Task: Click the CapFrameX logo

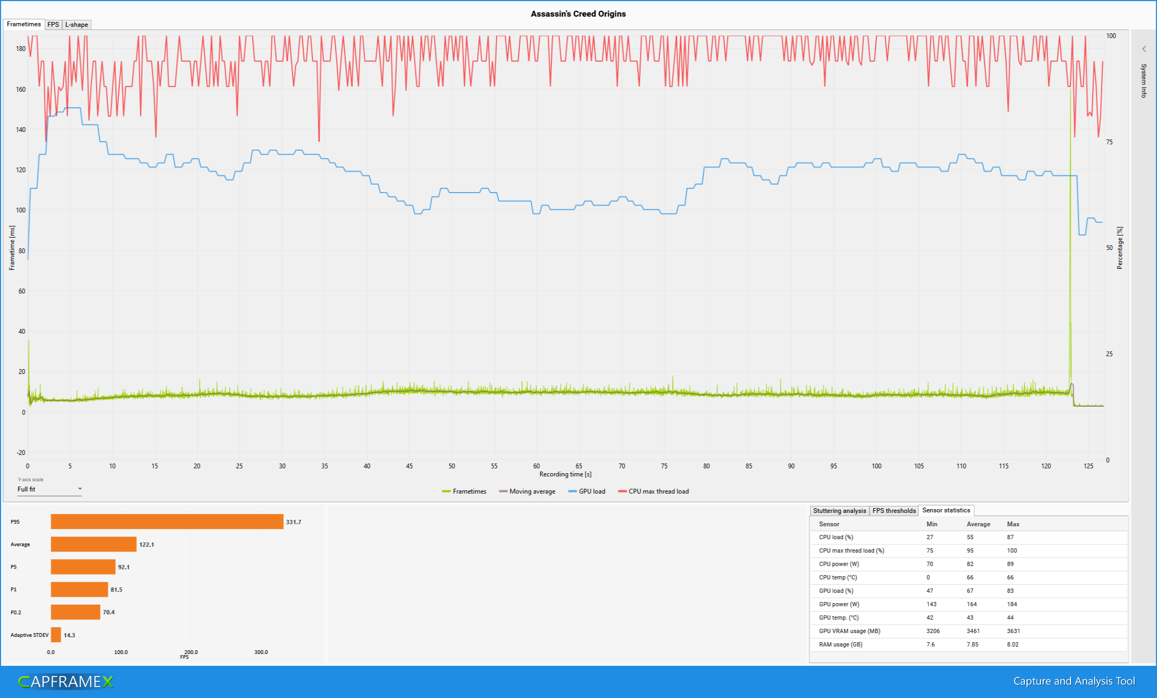Action: (66, 681)
